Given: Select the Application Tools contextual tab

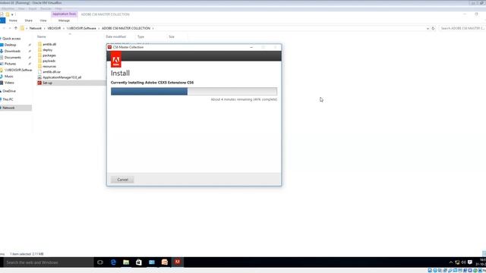Looking at the screenshot, I should 64,14.
